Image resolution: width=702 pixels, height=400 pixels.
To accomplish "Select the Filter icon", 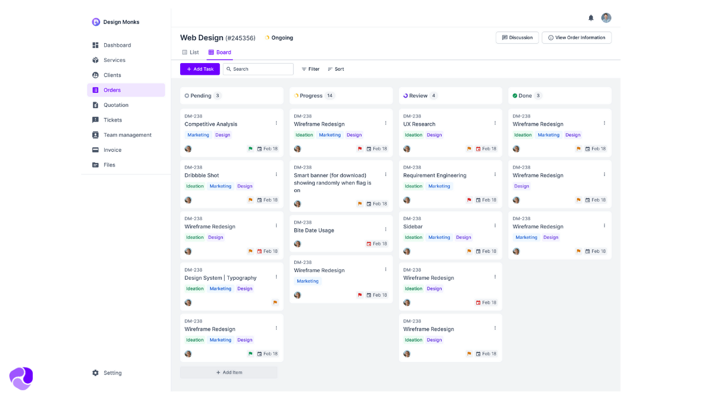I will (x=305, y=69).
